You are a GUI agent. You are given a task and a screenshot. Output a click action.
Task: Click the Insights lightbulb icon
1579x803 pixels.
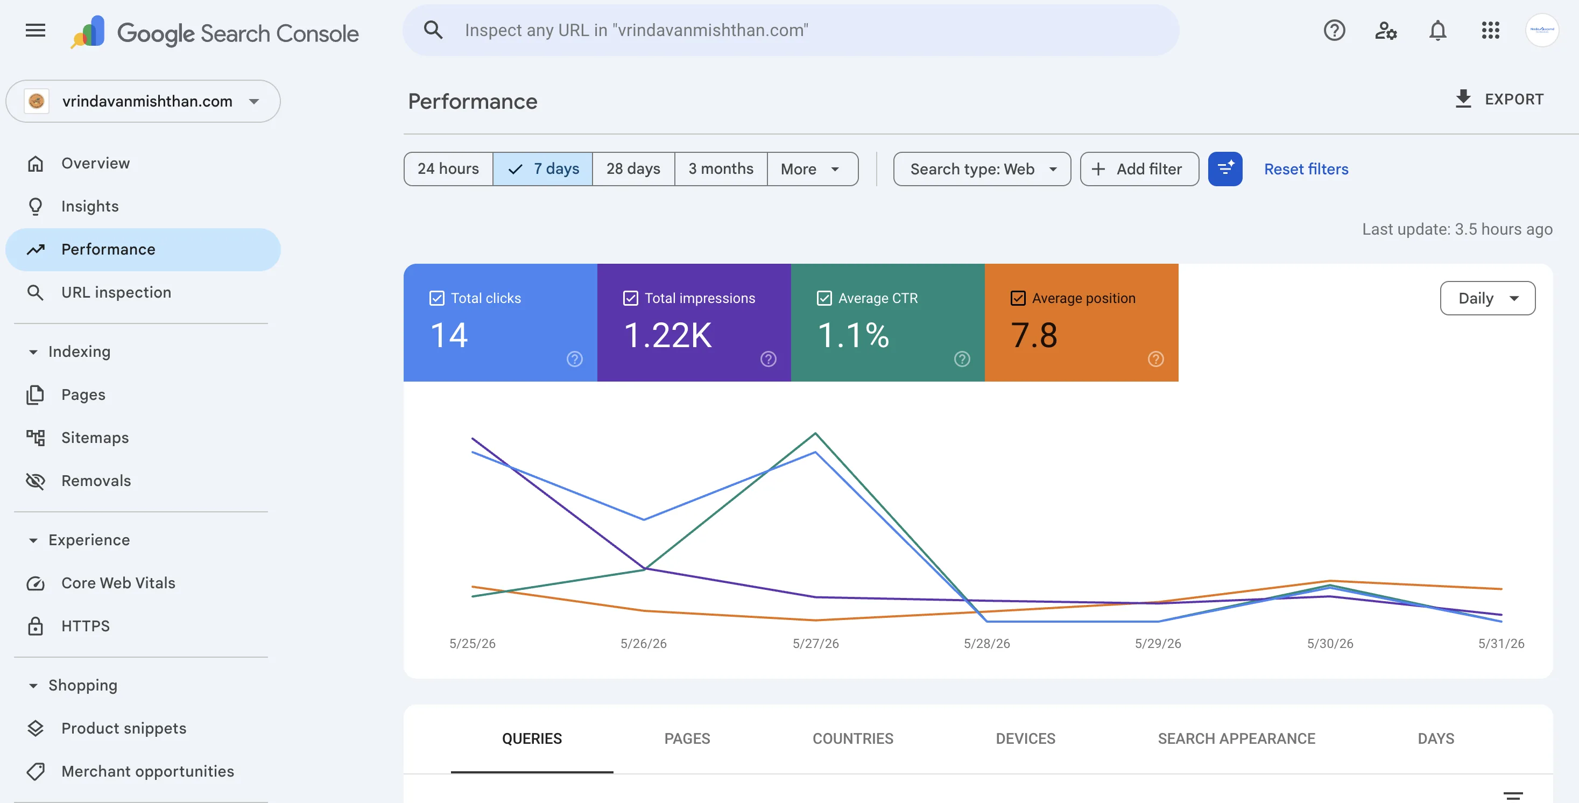36,207
